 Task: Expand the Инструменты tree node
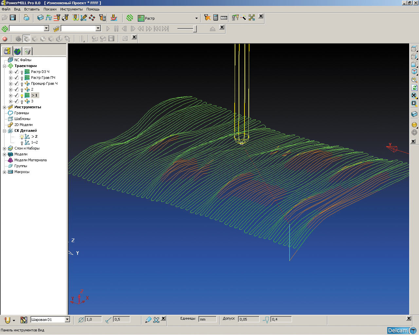[x=4, y=107]
